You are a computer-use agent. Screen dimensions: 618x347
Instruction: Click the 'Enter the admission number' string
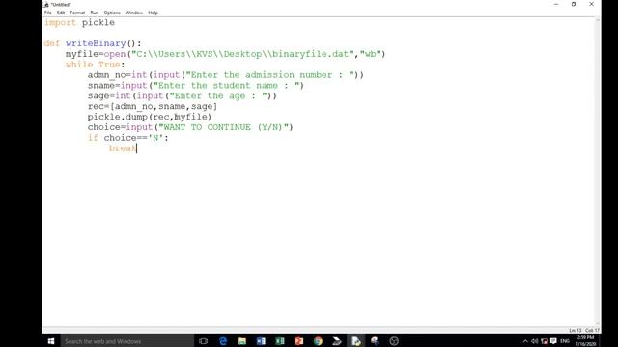coord(270,75)
